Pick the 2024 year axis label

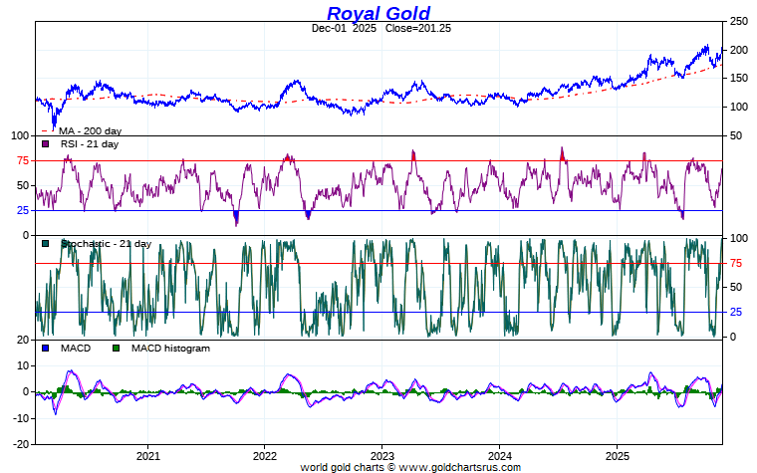coord(499,454)
